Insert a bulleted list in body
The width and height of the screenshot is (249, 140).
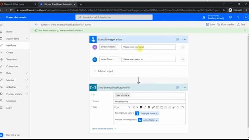[157, 107]
